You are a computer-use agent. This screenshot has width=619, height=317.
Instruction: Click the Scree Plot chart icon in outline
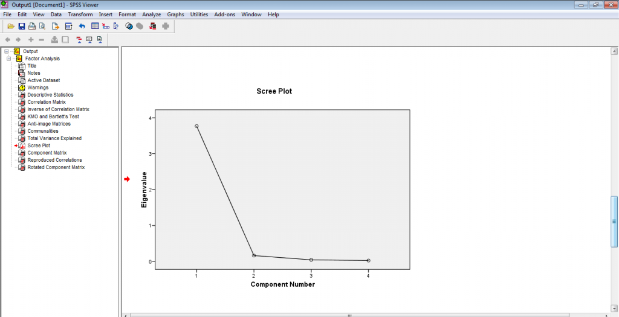[x=22, y=146]
